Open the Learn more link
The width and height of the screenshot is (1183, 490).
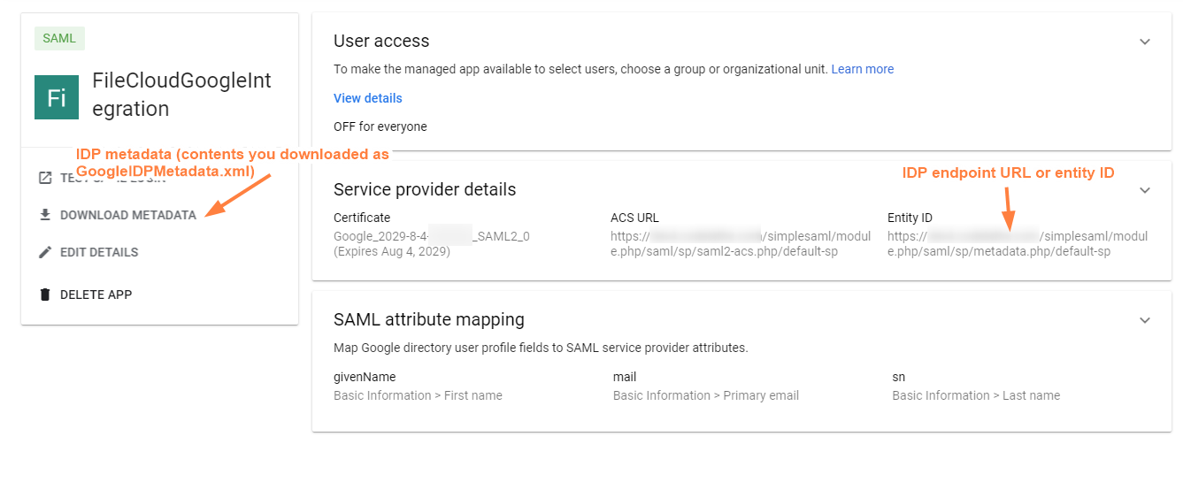tap(862, 69)
